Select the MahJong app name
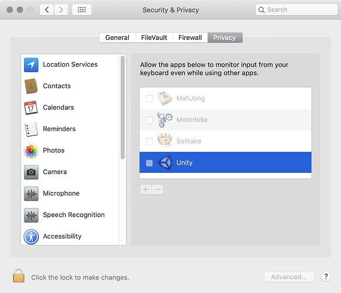341x293 pixels. tap(190, 98)
